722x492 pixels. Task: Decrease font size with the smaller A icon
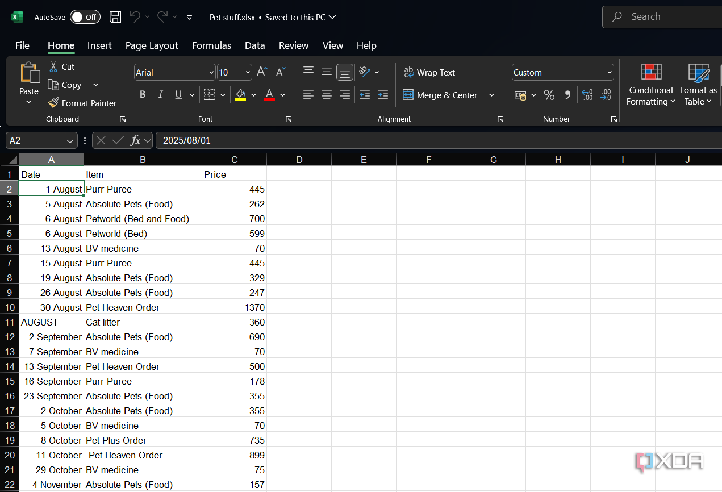(281, 72)
